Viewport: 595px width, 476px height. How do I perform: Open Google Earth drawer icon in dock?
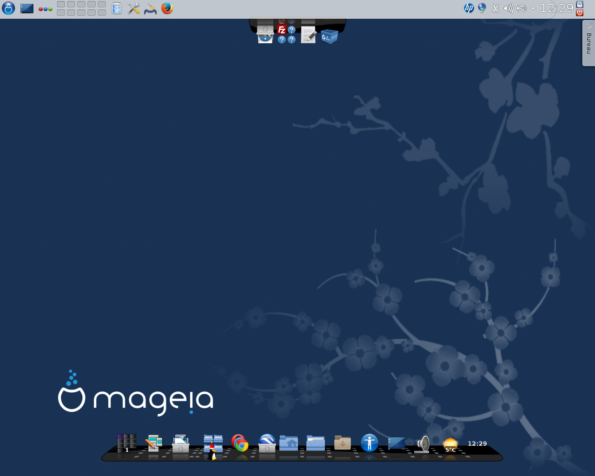click(267, 443)
